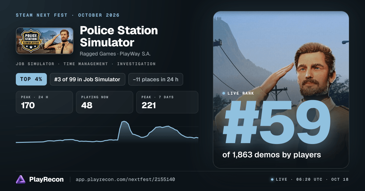Click the Police Station Simulator title
Image resolution: width=365 pixels, height=191 pixels.
(119, 36)
